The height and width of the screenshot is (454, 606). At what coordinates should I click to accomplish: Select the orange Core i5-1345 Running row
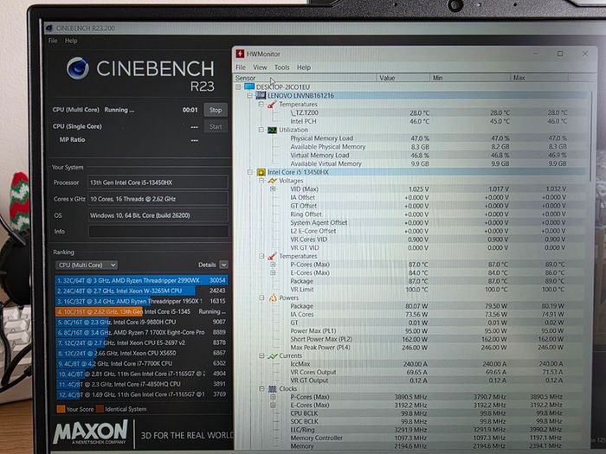(x=141, y=311)
